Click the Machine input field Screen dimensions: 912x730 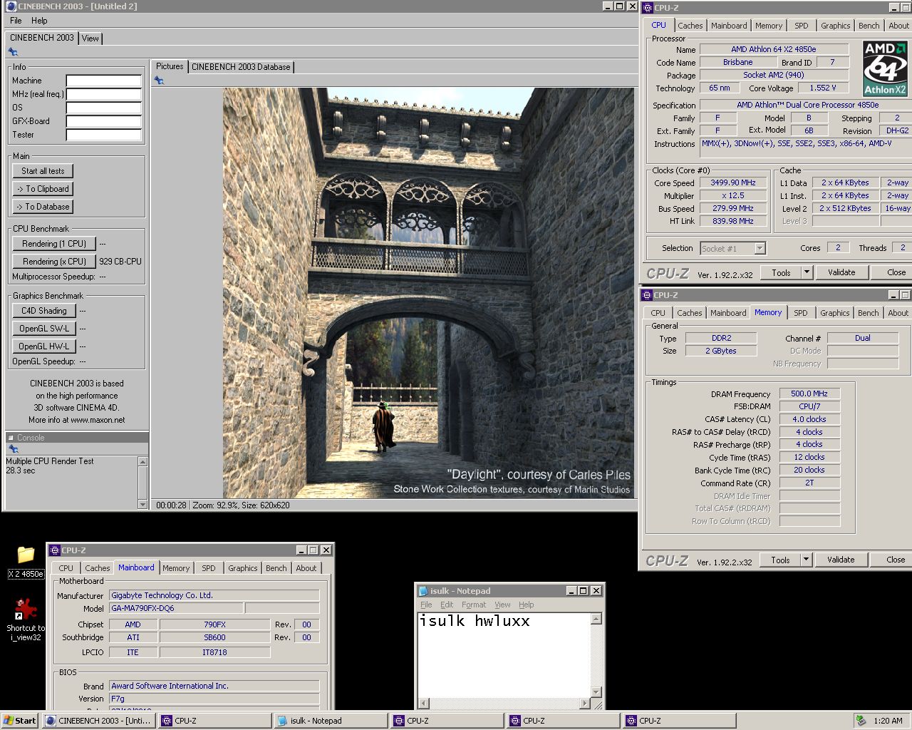tap(104, 81)
